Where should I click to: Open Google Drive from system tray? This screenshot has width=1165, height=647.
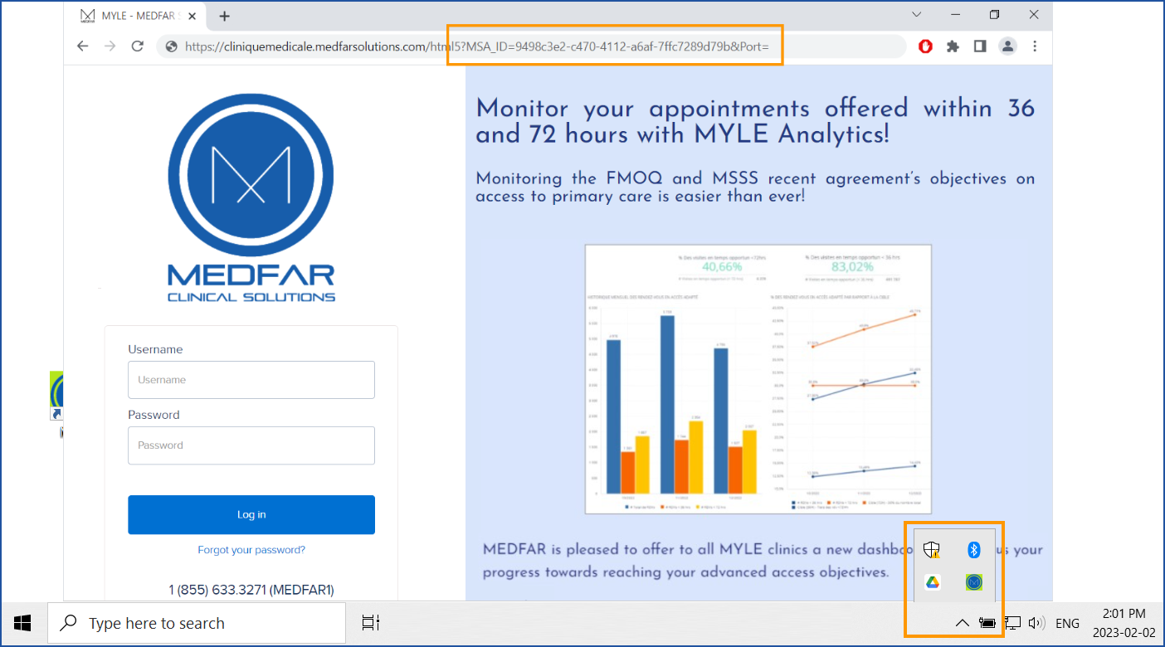pyautogui.click(x=933, y=582)
